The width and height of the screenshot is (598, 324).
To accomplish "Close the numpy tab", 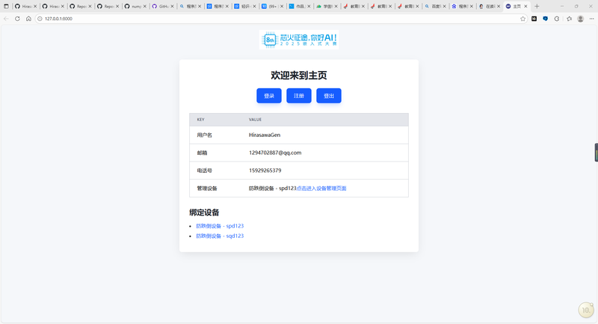I will click(x=144, y=6).
